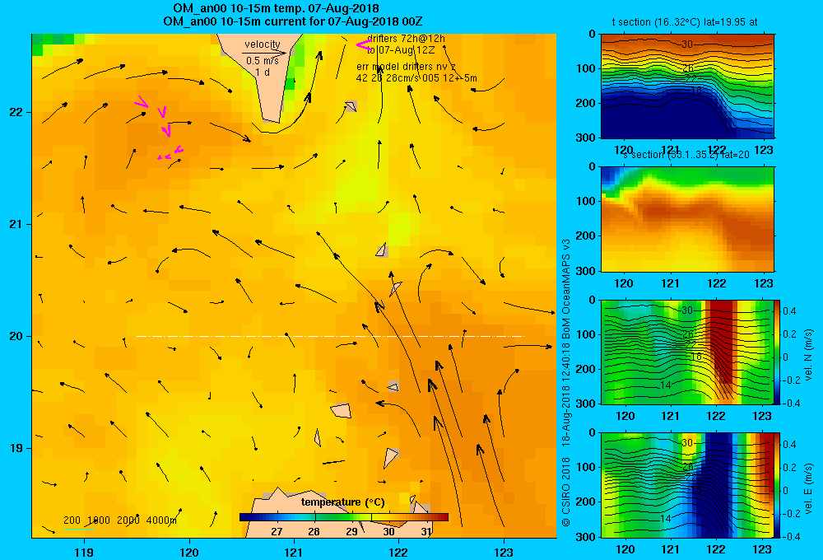823x560 pixels.
Task: Click the latitude 21 label on the main map
Action: [16, 224]
